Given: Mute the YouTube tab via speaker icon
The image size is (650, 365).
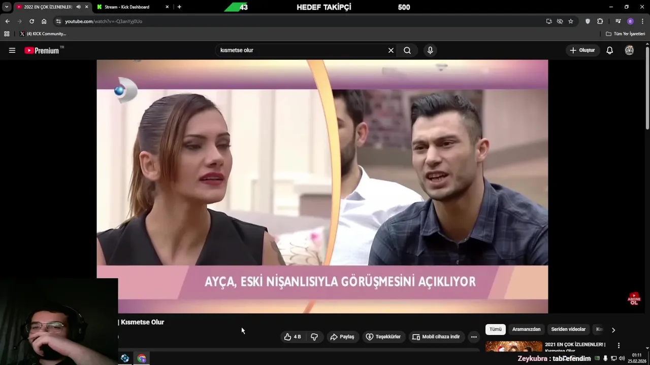Looking at the screenshot, I should click(78, 7).
